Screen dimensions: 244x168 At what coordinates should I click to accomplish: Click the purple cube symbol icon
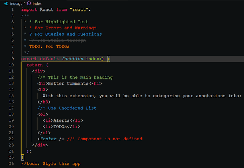pyautogui.click(x=29, y=3)
